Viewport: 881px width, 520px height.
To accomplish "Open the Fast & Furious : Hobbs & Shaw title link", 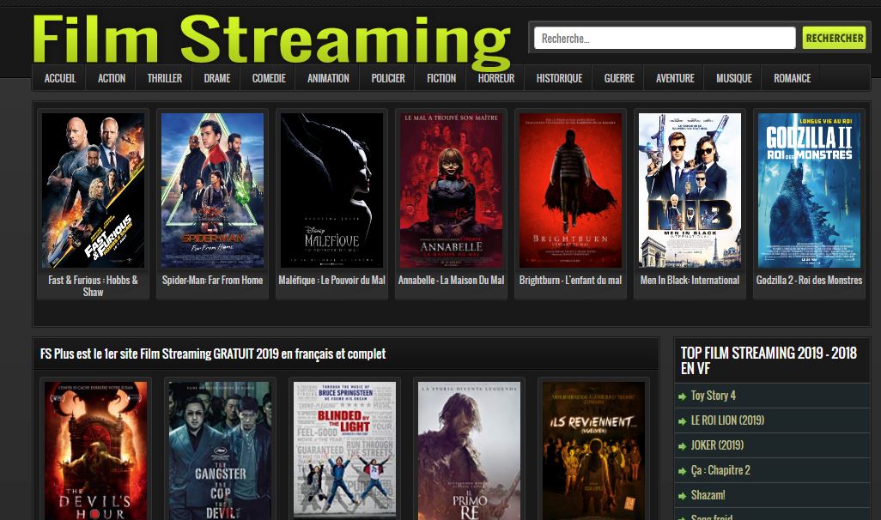I will coord(93,286).
